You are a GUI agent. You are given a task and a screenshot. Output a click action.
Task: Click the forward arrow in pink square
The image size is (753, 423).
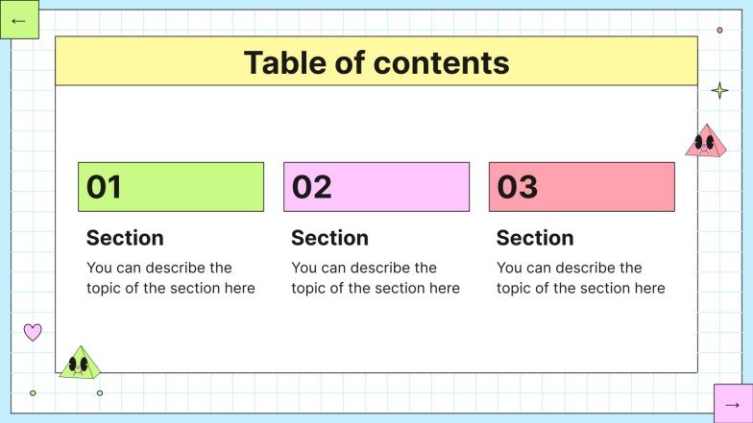click(x=732, y=403)
